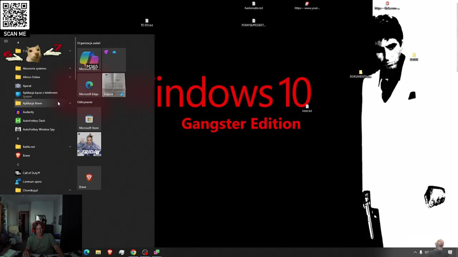The image size is (458, 257).
Task: Expand the 7-Zip folder chevron
Action: pos(70,51)
